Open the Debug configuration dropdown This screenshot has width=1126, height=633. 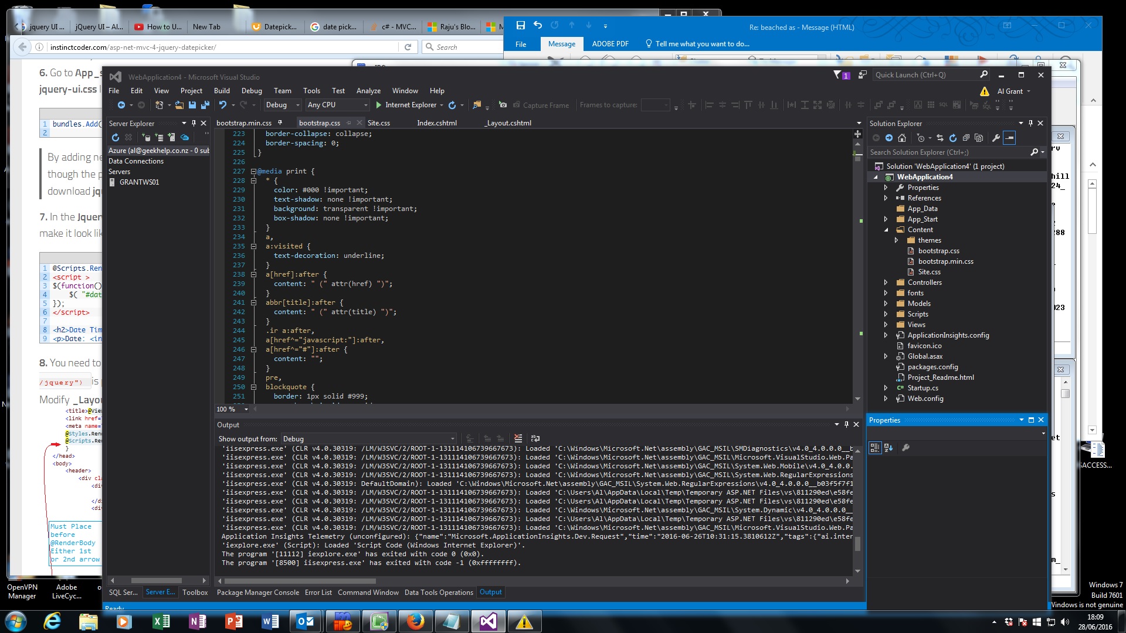coord(282,105)
